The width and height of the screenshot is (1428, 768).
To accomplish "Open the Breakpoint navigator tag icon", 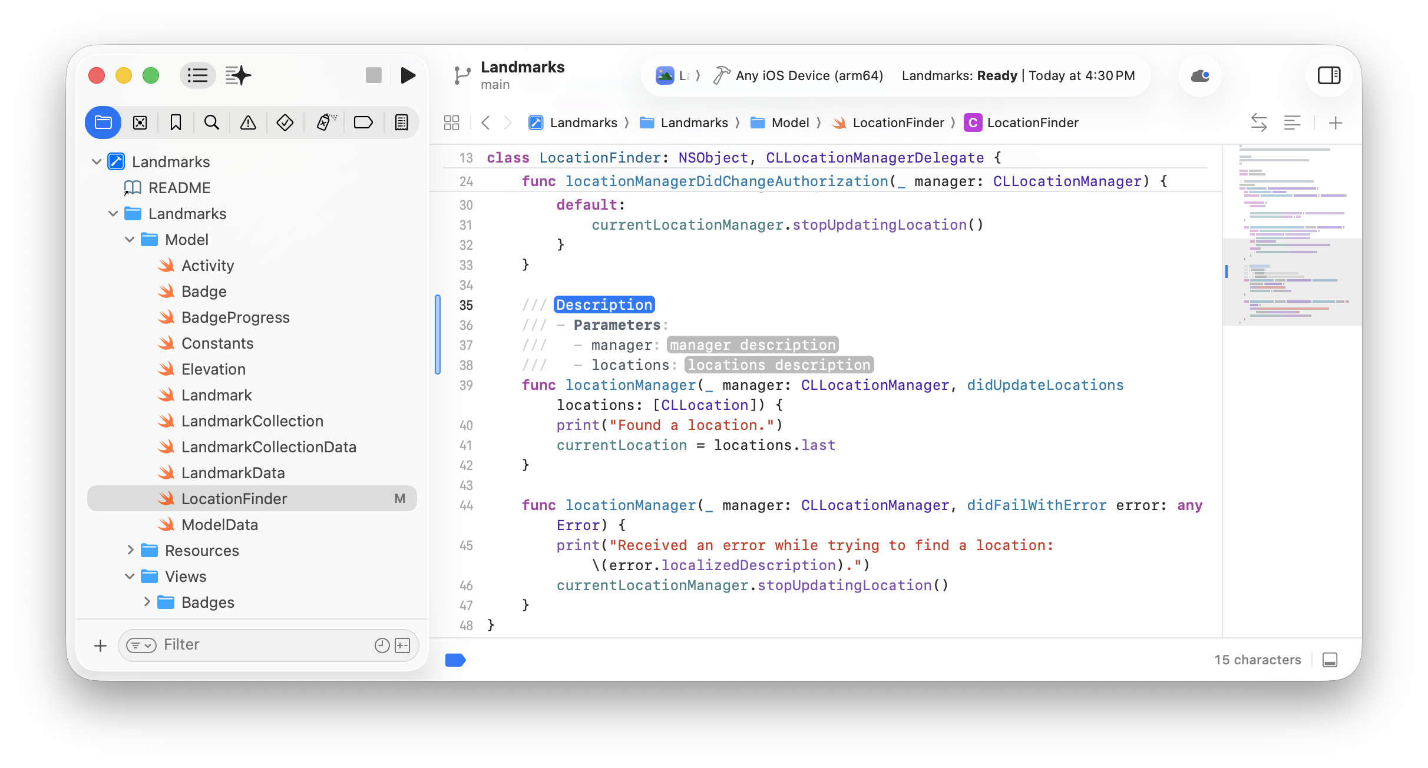I will [363, 122].
